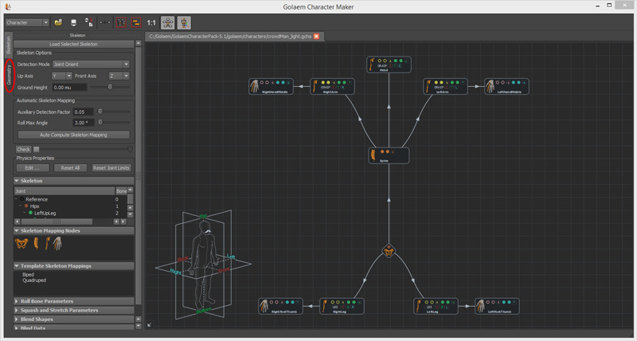Reset zoom with the 1:1 icon
Screen dimensions: 637x341
click(x=151, y=23)
